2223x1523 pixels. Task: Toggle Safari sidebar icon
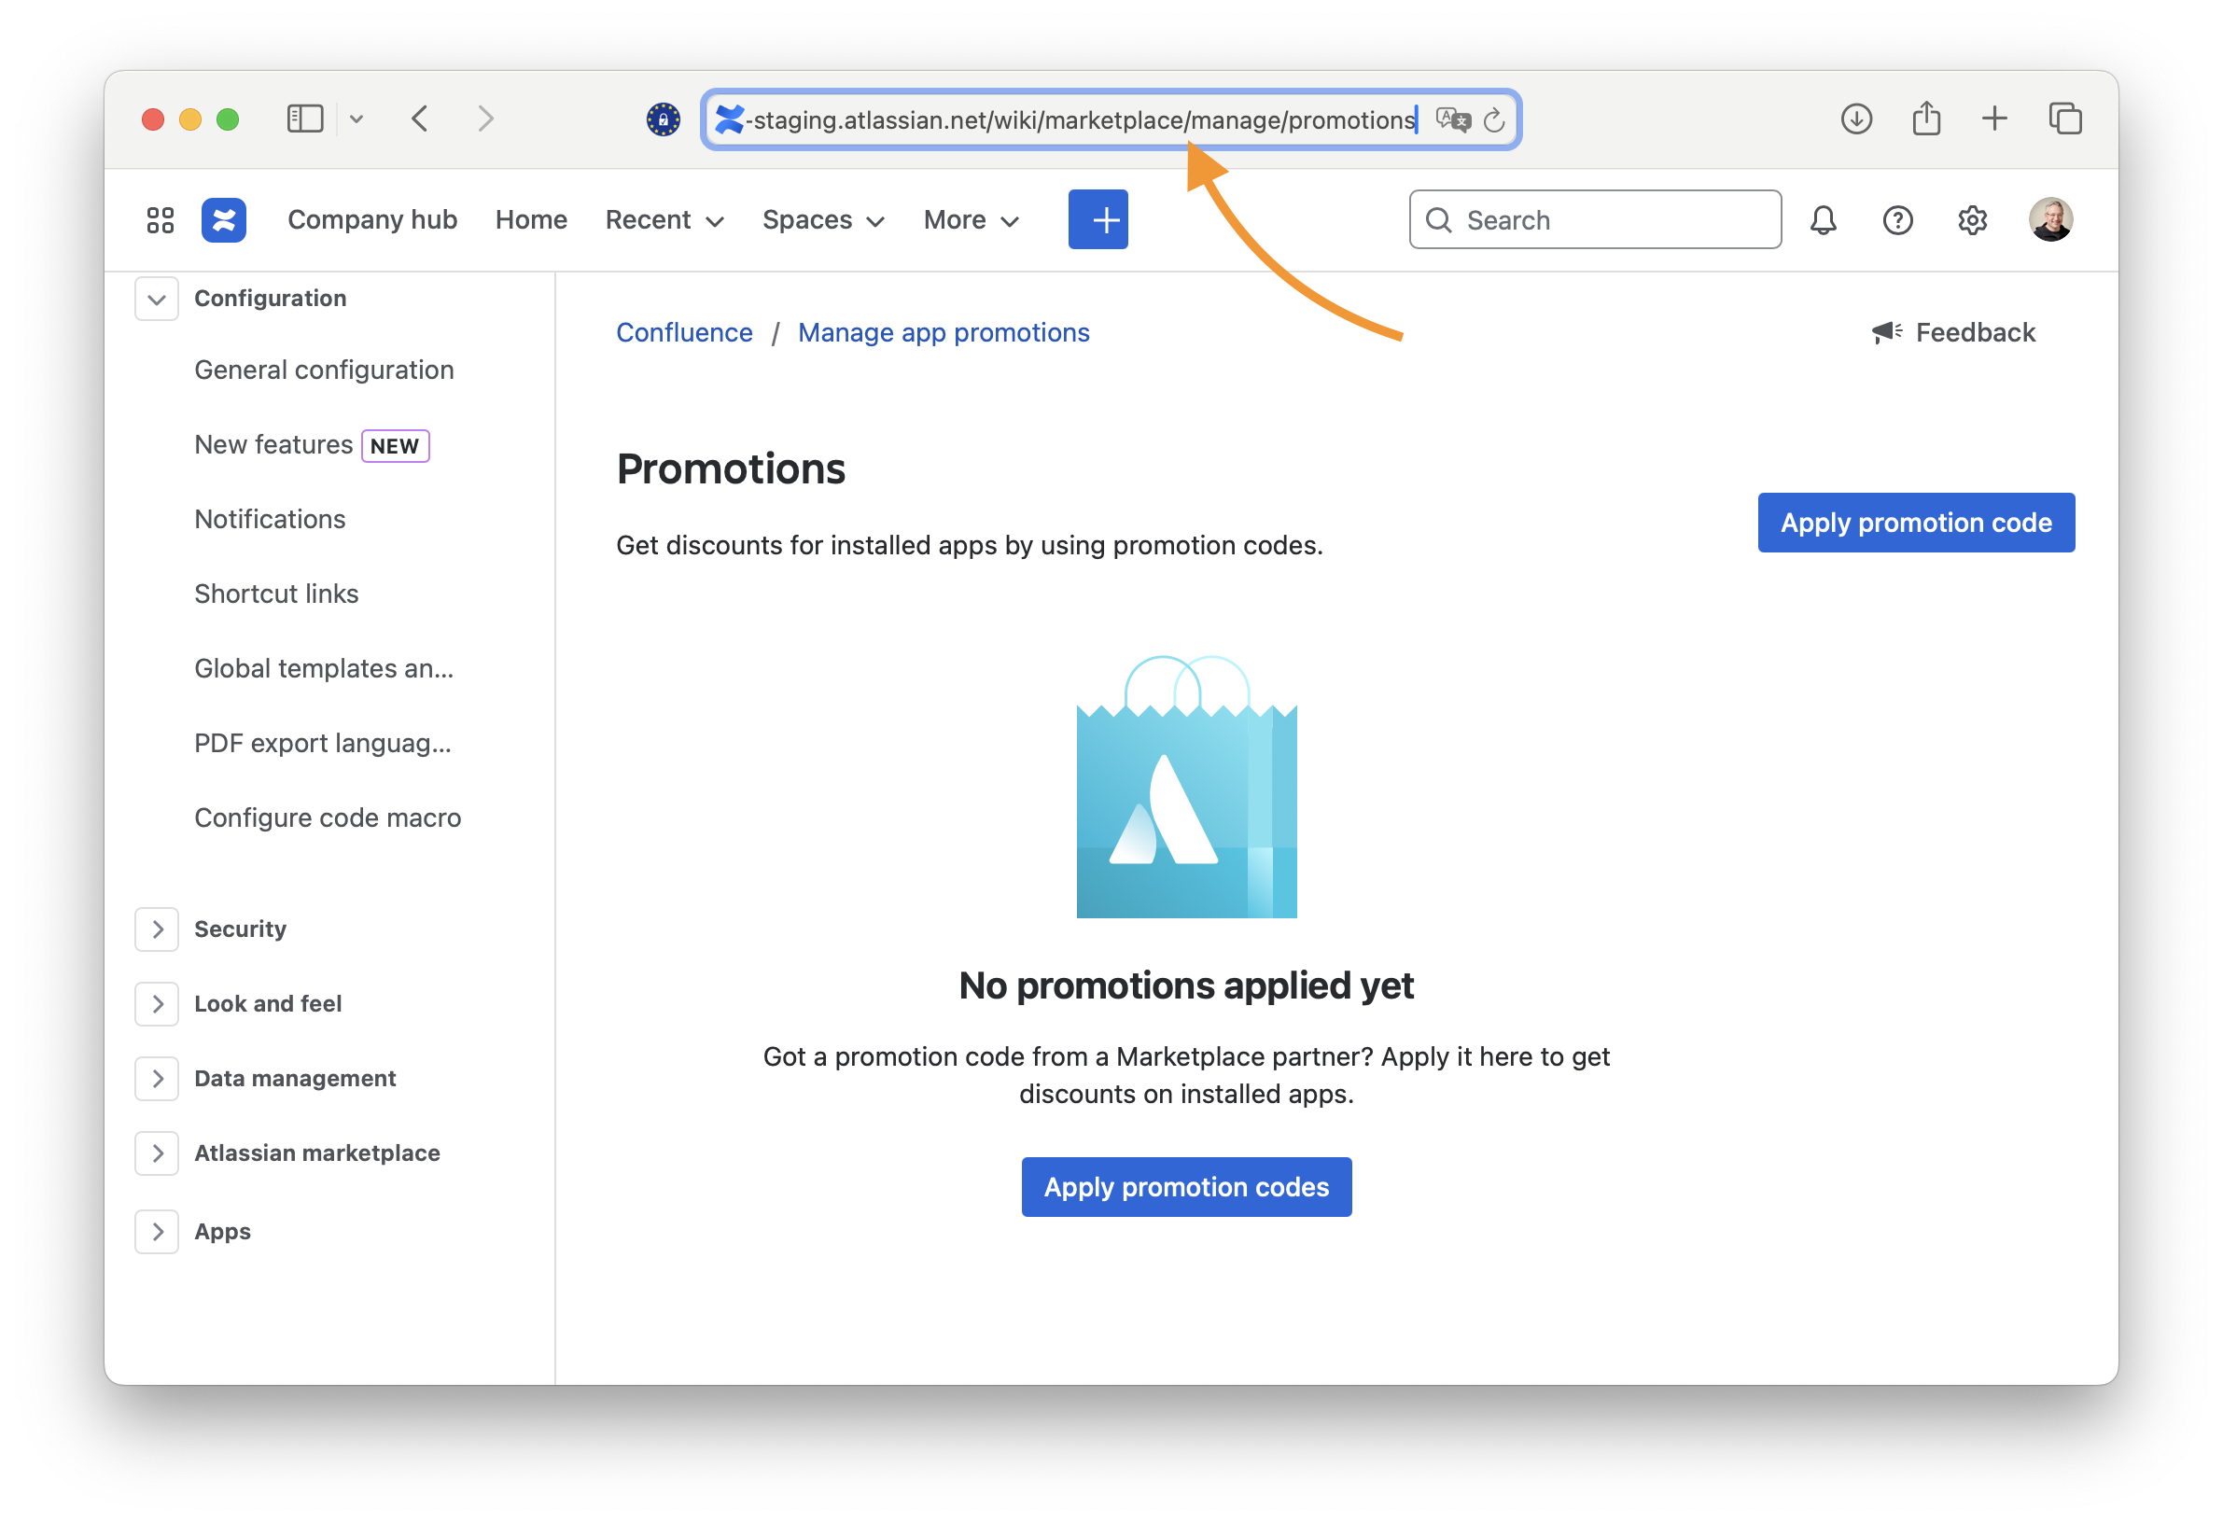pos(305,119)
